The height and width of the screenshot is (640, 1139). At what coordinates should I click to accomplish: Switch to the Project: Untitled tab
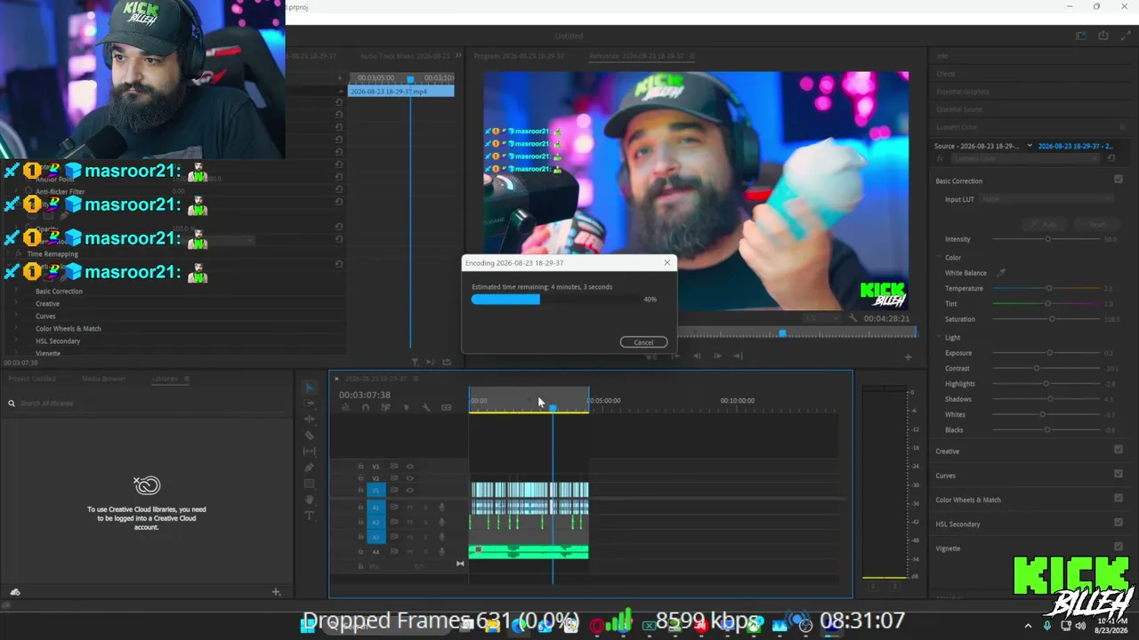click(32, 379)
